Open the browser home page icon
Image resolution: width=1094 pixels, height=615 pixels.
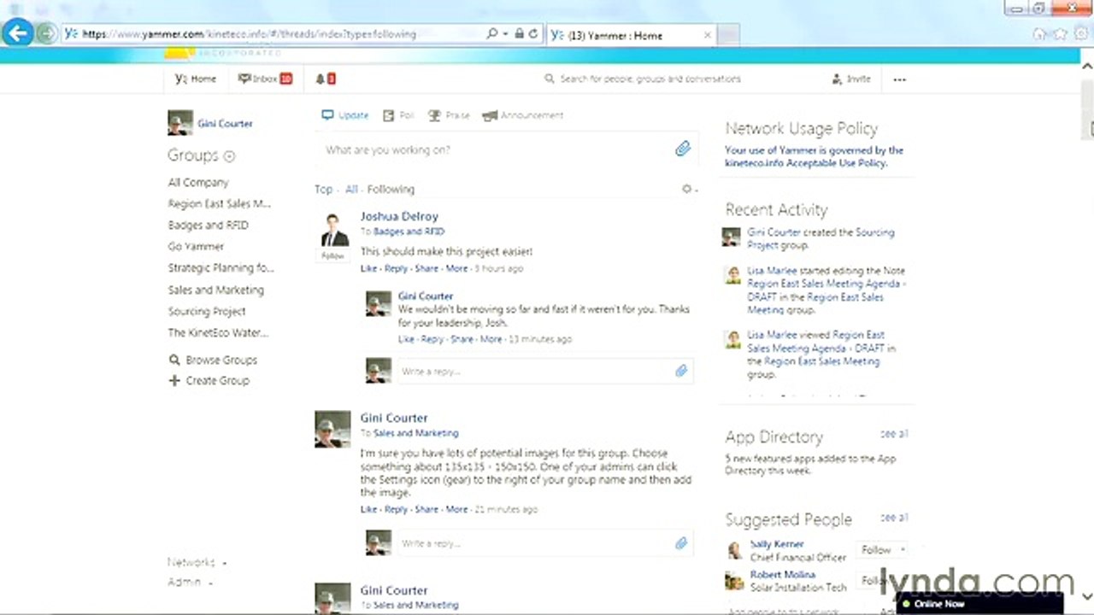point(1039,34)
